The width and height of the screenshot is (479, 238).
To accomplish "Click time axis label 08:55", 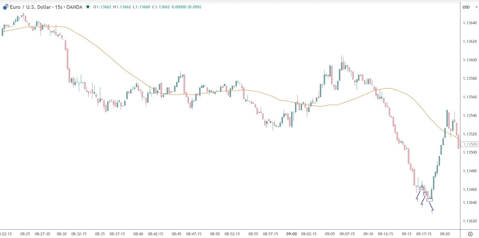I will coord(253,234).
